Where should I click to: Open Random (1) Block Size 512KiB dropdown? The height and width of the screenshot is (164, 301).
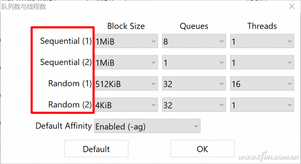pyautogui.click(x=126, y=84)
